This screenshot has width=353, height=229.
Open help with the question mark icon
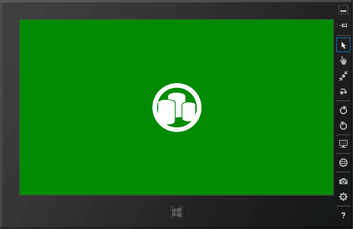[x=343, y=215]
